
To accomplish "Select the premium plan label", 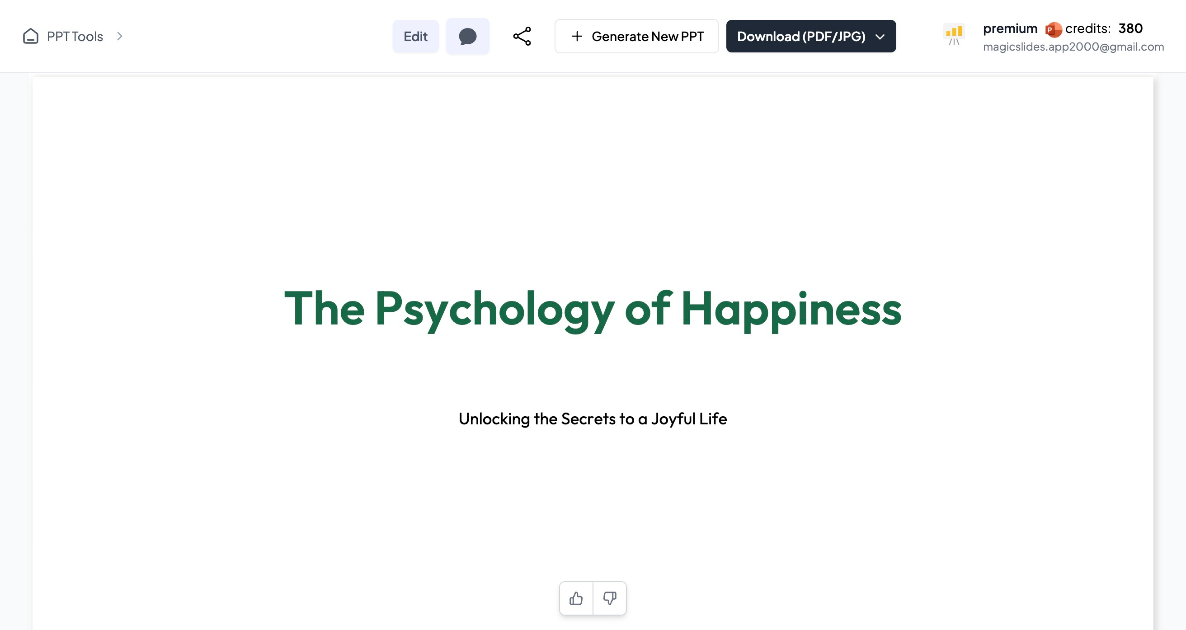I will [1010, 28].
